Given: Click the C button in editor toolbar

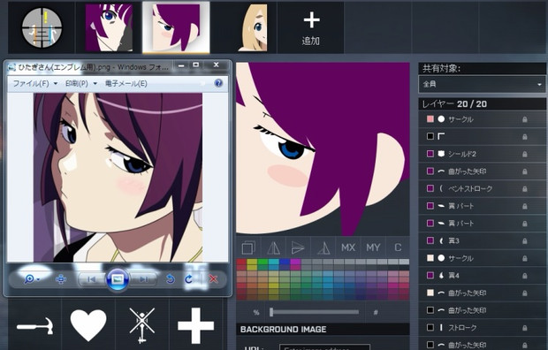Looking at the screenshot, I should (398, 247).
